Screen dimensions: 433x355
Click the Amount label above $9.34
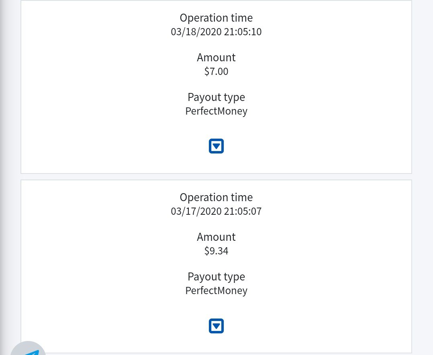(216, 237)
